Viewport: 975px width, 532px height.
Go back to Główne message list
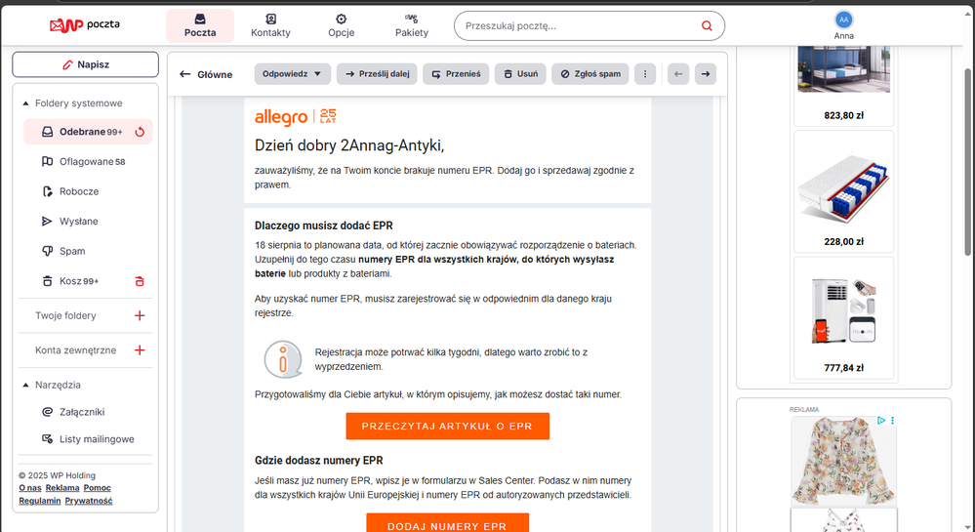(x=206, y=74)
